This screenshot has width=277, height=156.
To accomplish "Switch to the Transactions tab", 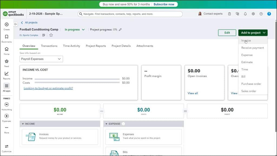I will click(x=49, y=46).
